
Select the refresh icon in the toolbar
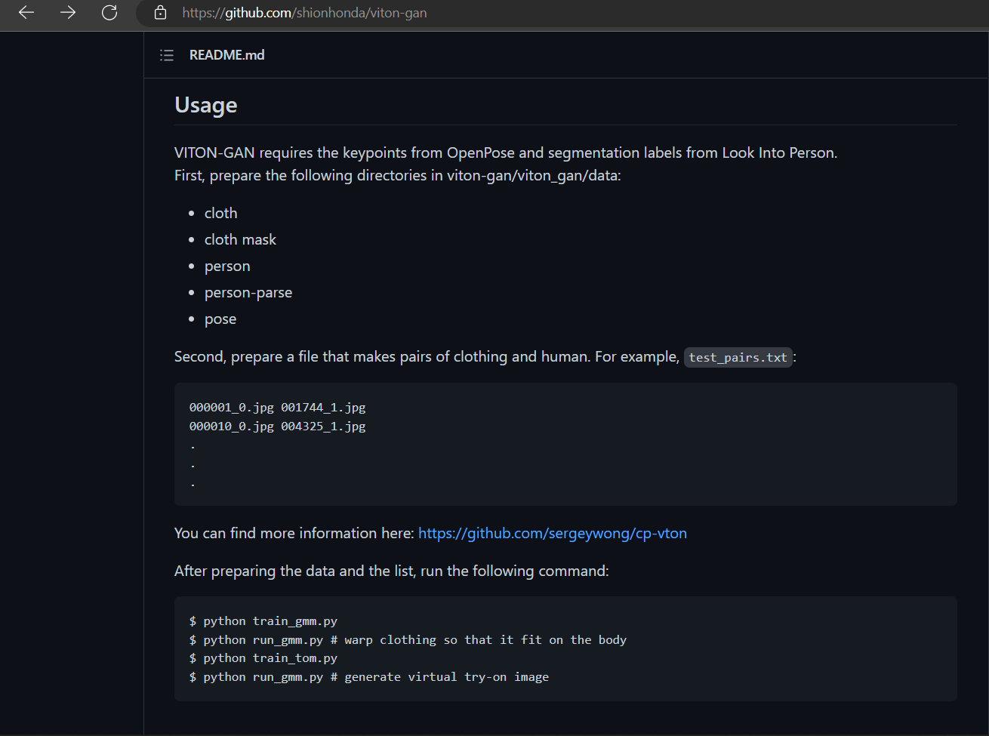tap(109, 12)
